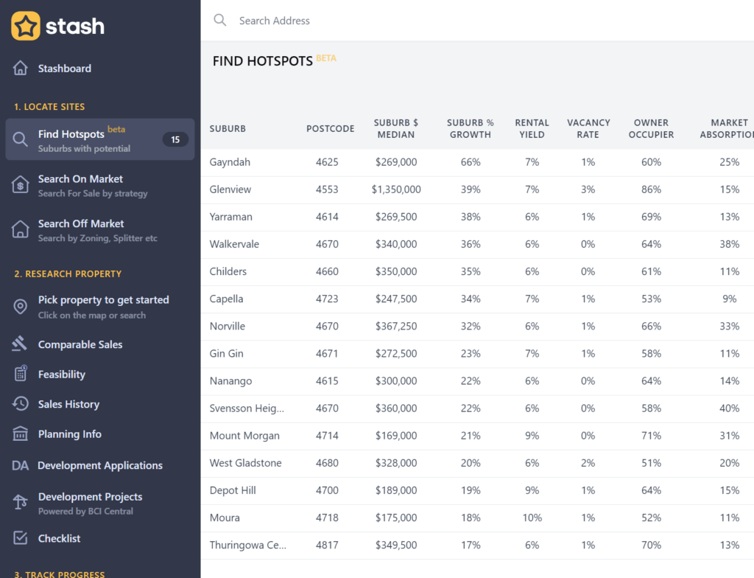The image size is (754, 578).
Task: Click the Feasibility calculator icon
Action: pyautogui.click(x=19, y=374)
